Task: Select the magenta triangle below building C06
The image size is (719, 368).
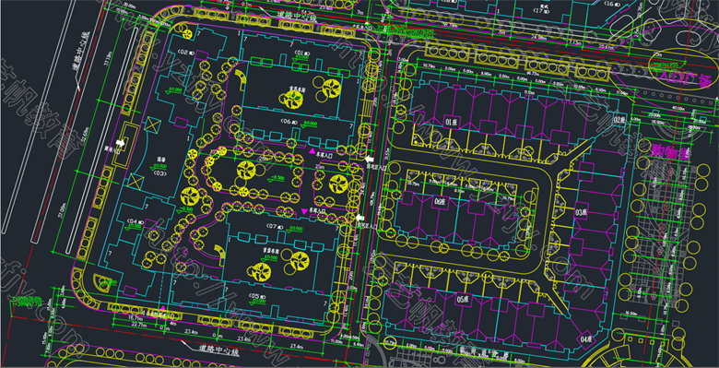Action: (x=312, y=150)
